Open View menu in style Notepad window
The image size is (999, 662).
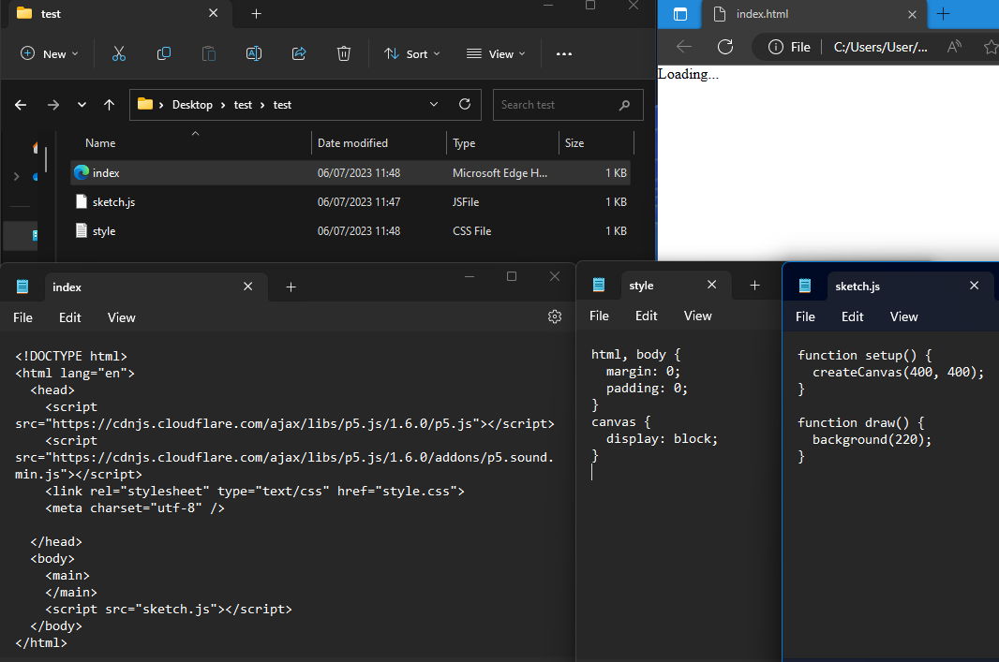tap(697, 316)
